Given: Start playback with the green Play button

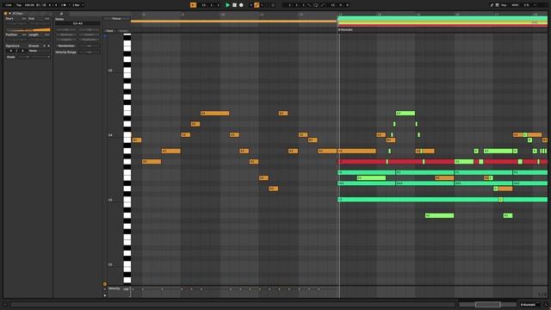Looking at the screenshot, I should click(x=227, y=5).
